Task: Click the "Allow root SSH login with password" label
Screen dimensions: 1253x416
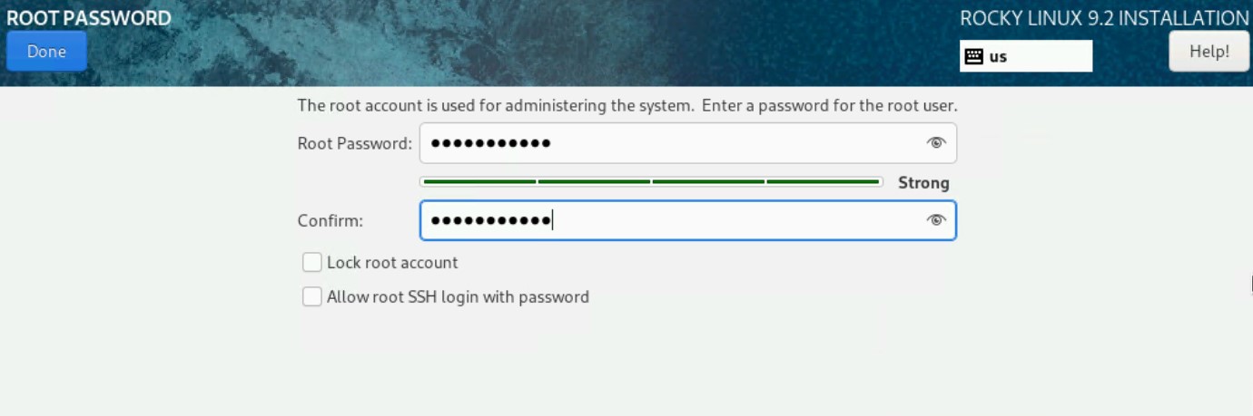Action: (458, 297)
